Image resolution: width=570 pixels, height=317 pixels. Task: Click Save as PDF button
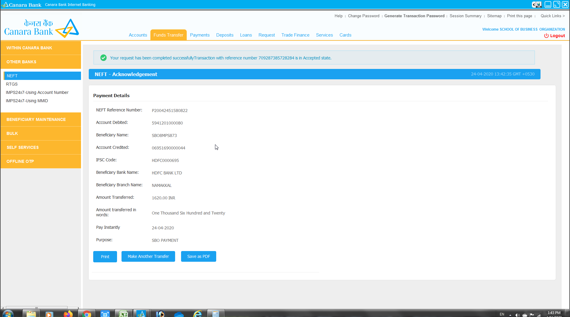(x=199, y=256)
